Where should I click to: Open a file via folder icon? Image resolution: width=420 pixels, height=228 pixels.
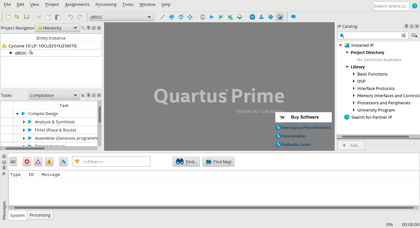17,17
